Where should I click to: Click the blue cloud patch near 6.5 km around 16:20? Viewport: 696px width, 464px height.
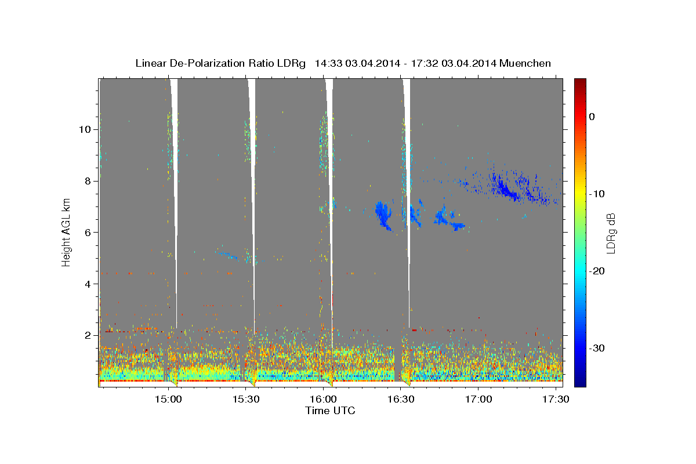click(383, 215)
